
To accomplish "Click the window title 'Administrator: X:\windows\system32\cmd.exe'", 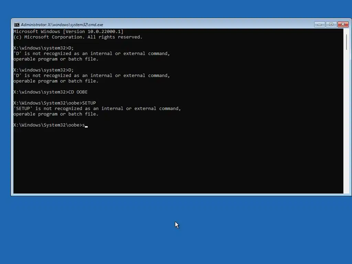I will coord(62,25).
